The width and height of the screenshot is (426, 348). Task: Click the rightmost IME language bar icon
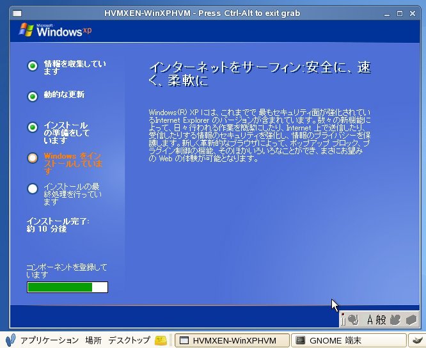tap(410, 319)
